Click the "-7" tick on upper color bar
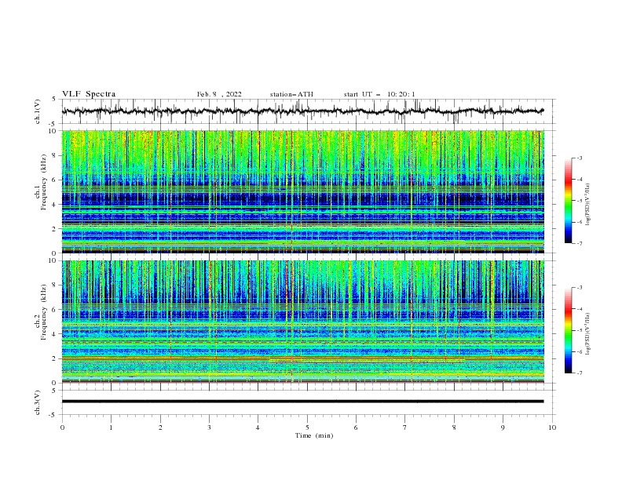Viewport: 622px width, 480px height. coord(579,243)
